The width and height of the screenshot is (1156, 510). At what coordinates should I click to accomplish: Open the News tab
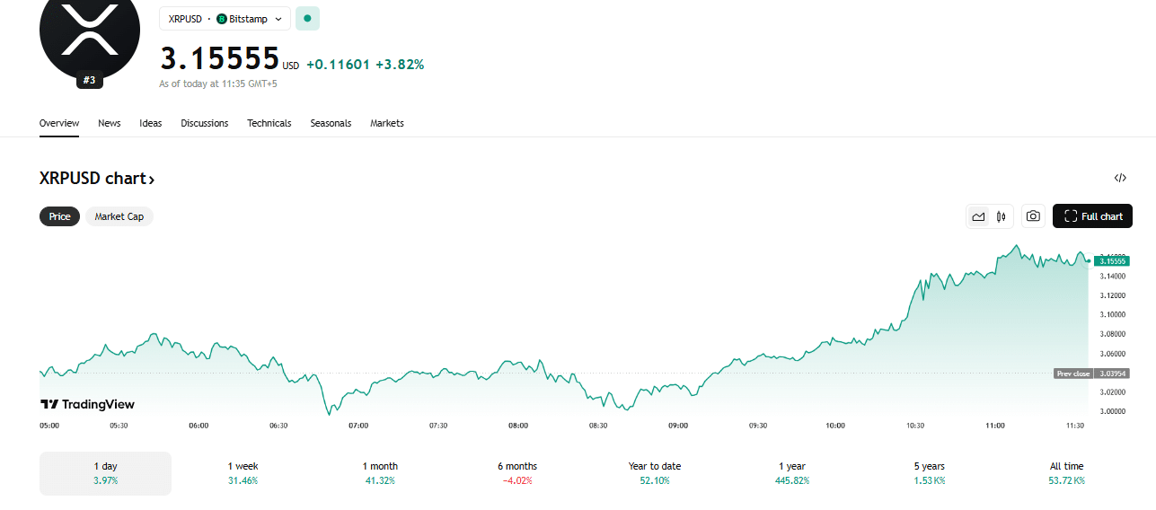(x=110, y=123)
